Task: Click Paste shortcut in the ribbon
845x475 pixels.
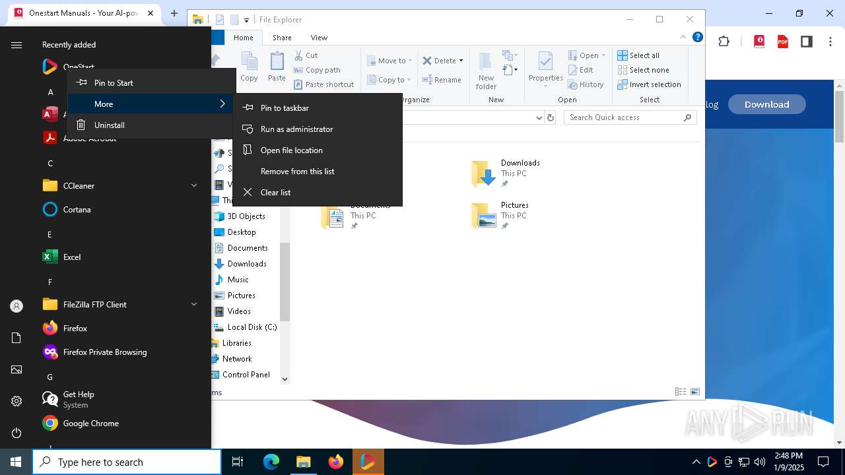Action: (323, 84)
